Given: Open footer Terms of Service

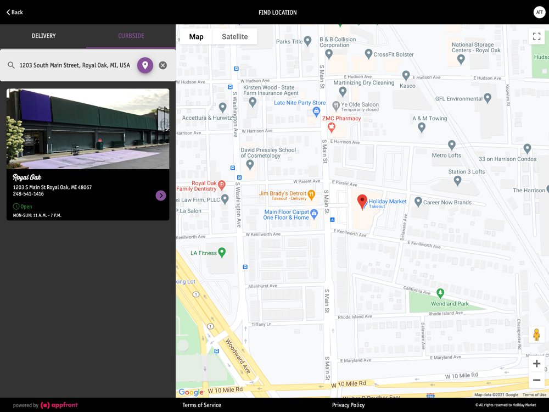Looking at the screenshot, I should pyautogui.click(x=201, y=405).
